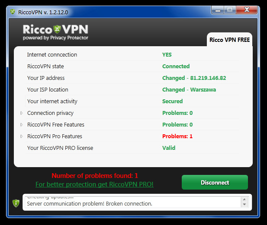
Task: Click the Your internet activity label
Action: pyautogui.click(x=52, y=101)
